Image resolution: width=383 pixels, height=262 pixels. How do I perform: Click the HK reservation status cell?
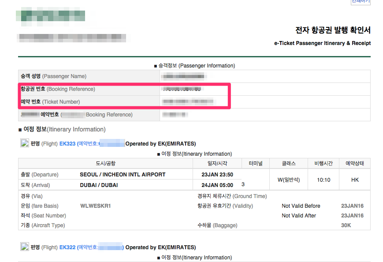pos(355,180)
